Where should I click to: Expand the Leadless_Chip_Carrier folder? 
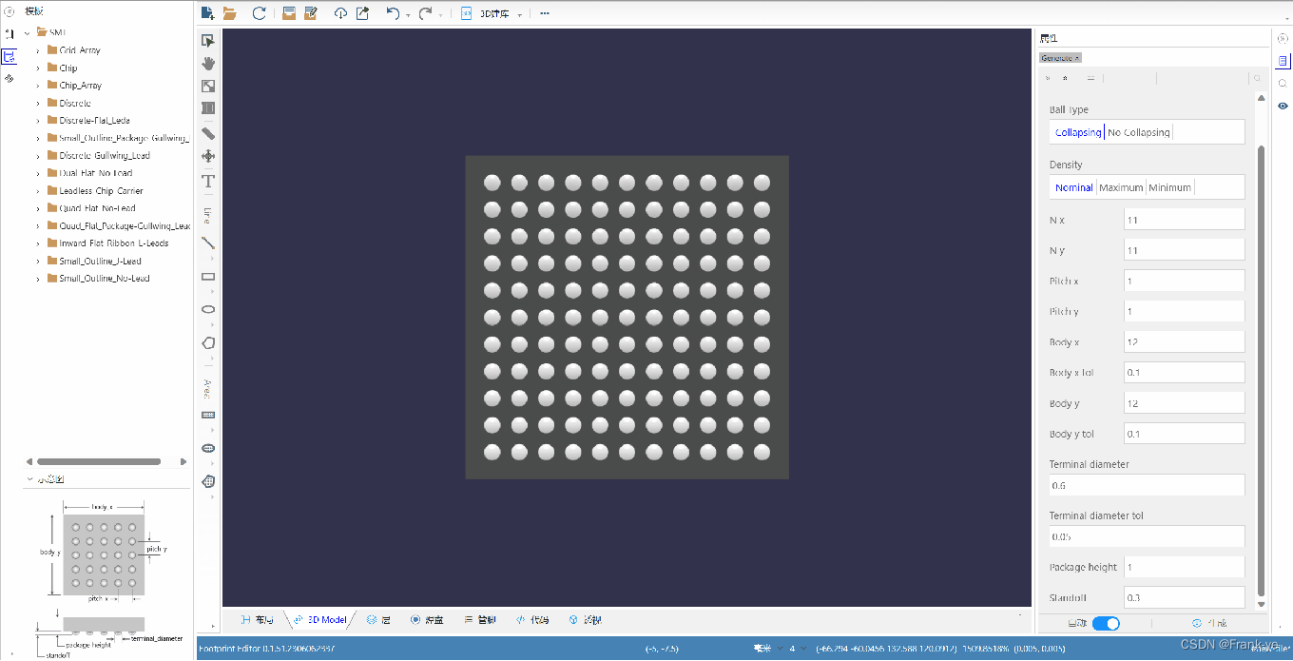click(x=39, y=191)
